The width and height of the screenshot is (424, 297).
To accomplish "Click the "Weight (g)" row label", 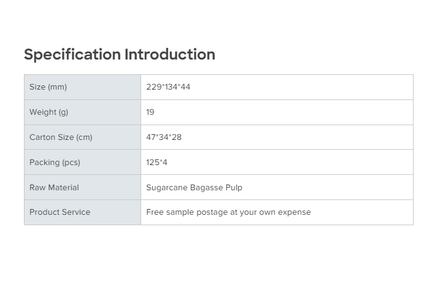I will (49, 112).
